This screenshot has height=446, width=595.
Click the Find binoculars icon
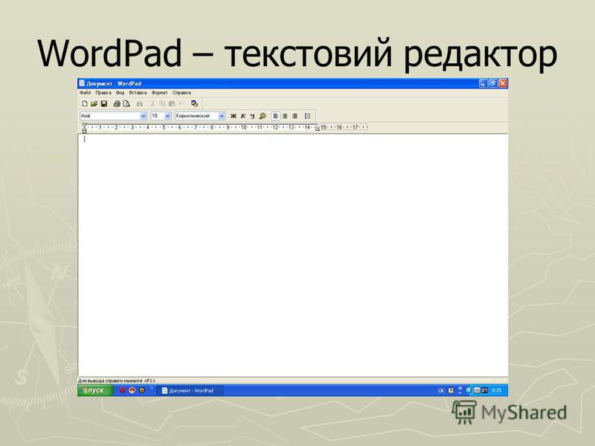tap(140, 103)
